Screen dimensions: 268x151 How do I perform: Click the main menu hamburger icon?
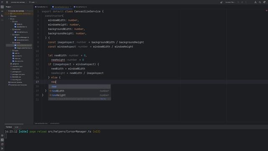[7, 2]
